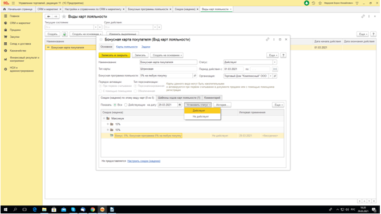381x214 pixels.
Task: Choose Не действует in status menu
Action: [202, 116]
